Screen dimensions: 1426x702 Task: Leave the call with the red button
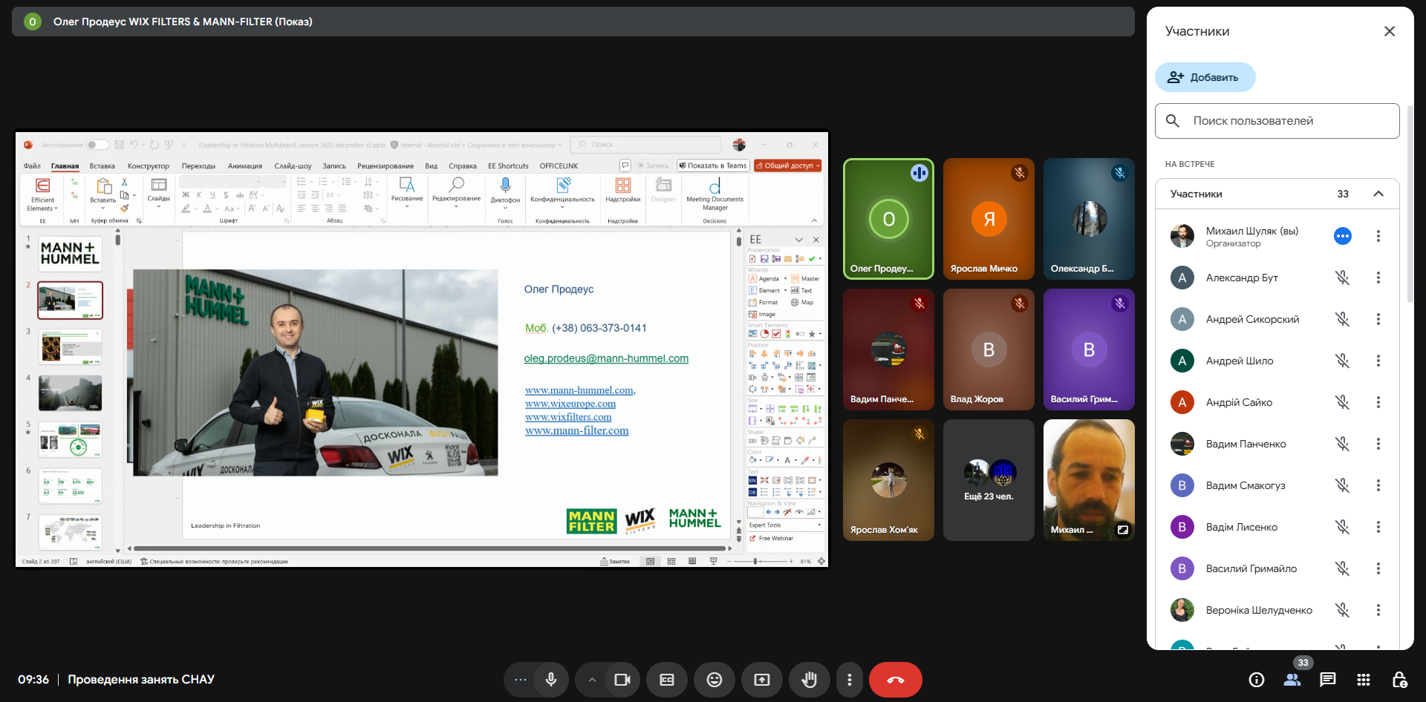click(x=896, y=680)
